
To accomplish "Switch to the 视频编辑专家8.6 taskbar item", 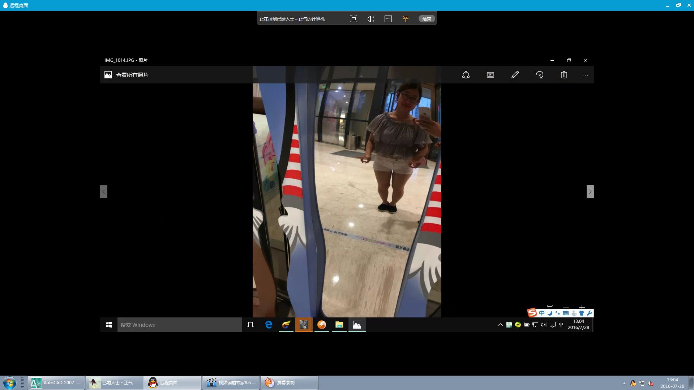I will pyautogui.click(x=231, y=383).
